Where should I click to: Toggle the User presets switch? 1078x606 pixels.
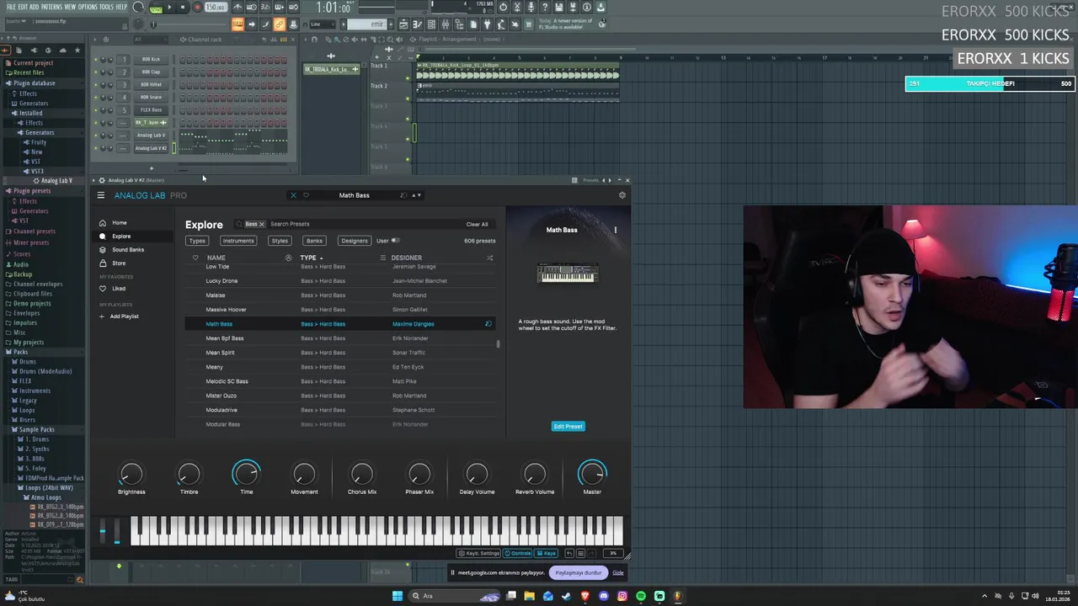[x=396, y=241]
